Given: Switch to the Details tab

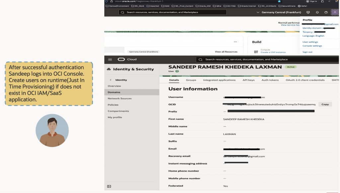Looking at the screenshot, I should [x=174, y=80].
